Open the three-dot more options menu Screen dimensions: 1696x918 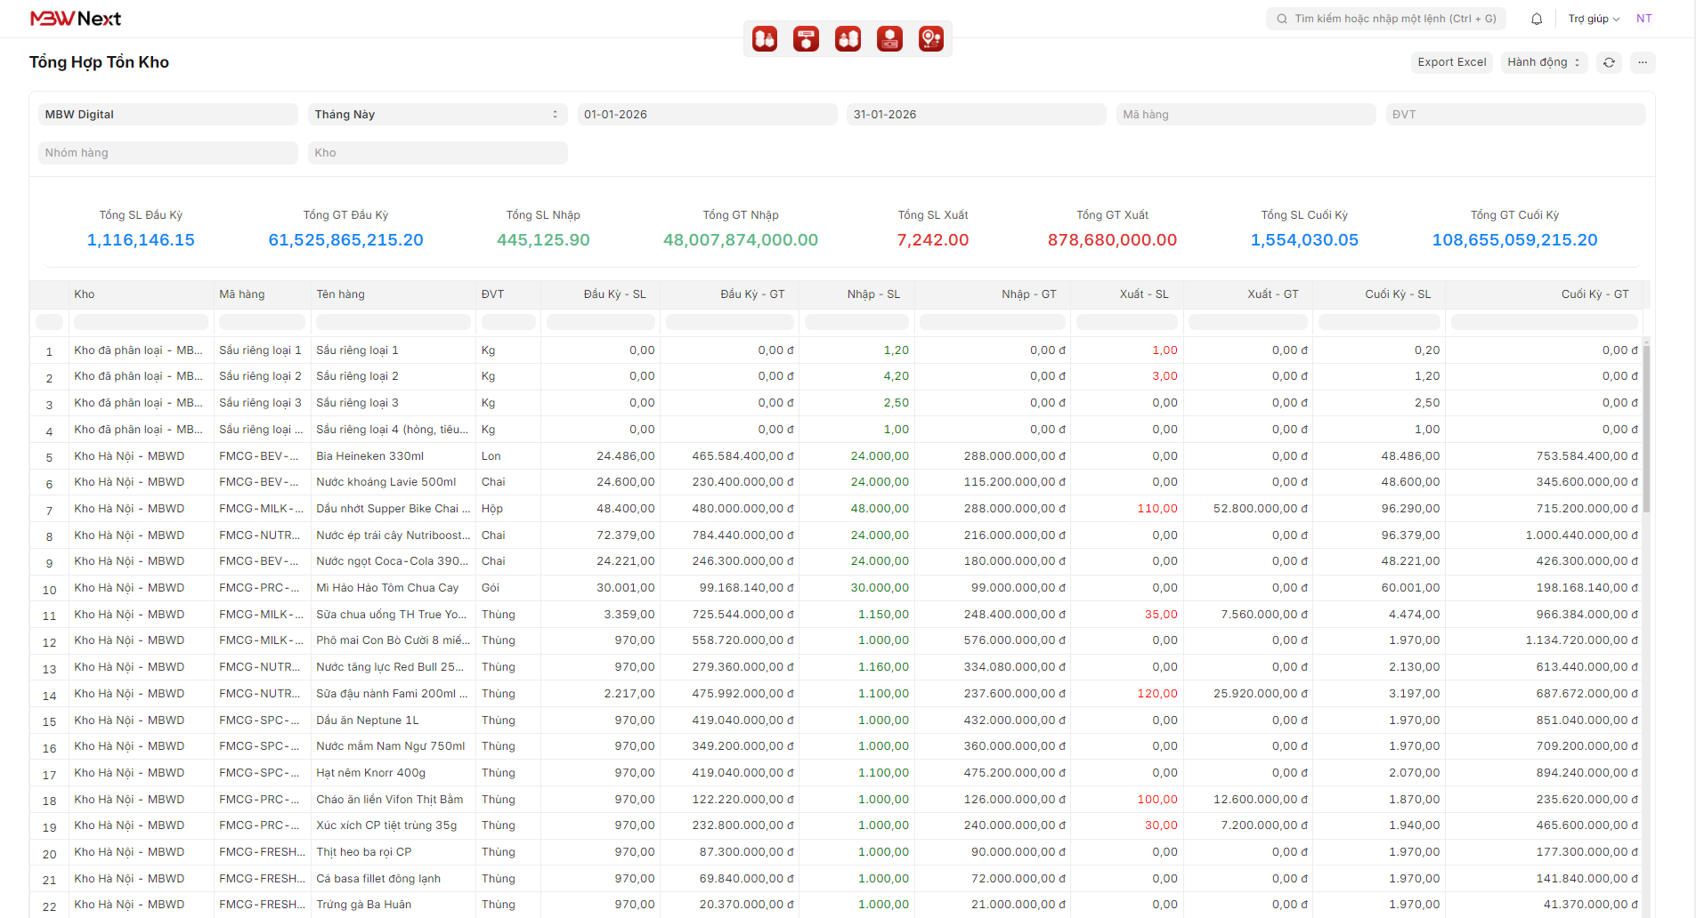[x=1643, y=62]
